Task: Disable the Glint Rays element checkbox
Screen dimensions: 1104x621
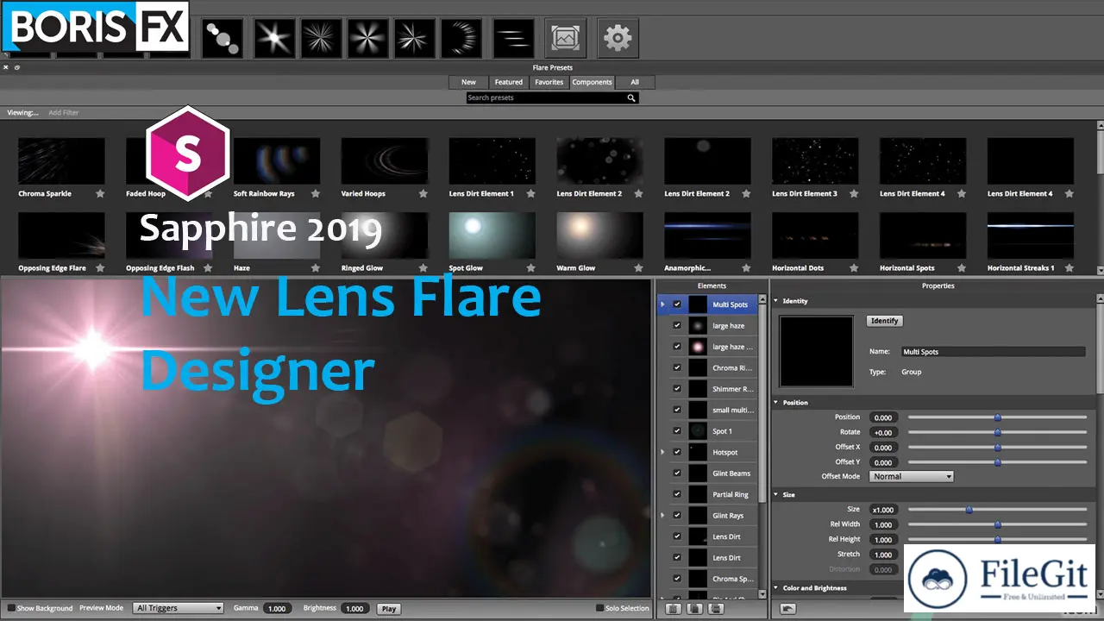Action: coord(677,516)
